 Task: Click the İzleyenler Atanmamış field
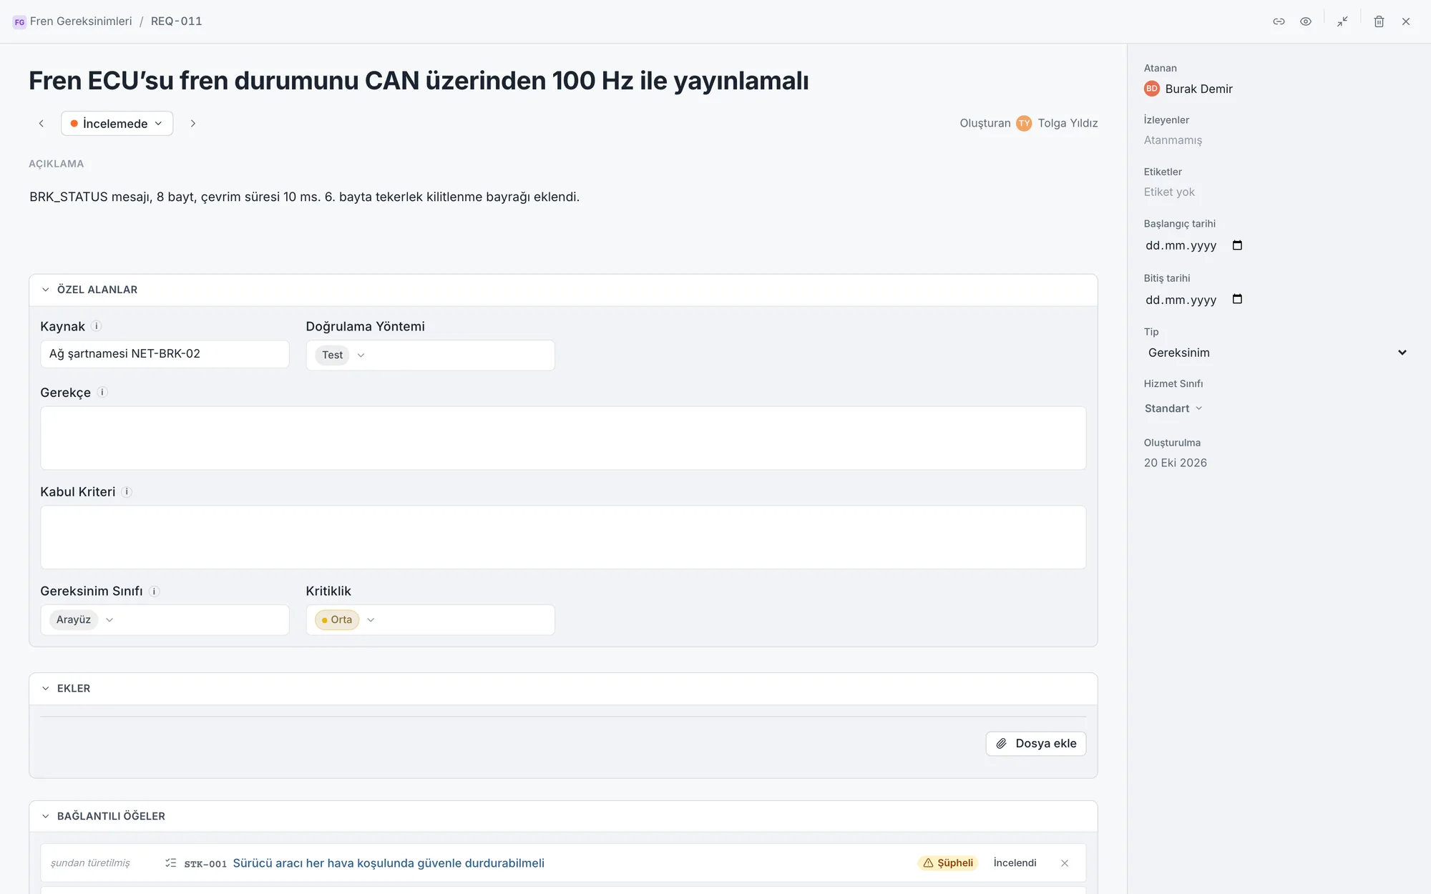[x=1173, y=140]
